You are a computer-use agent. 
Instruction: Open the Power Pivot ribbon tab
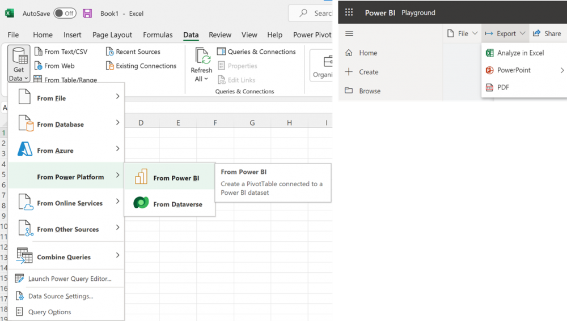click(x=312, y=35)
